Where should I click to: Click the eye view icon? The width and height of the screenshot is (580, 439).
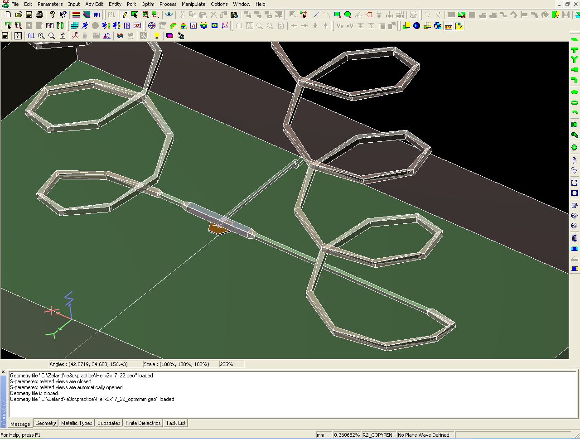[169, 15]
